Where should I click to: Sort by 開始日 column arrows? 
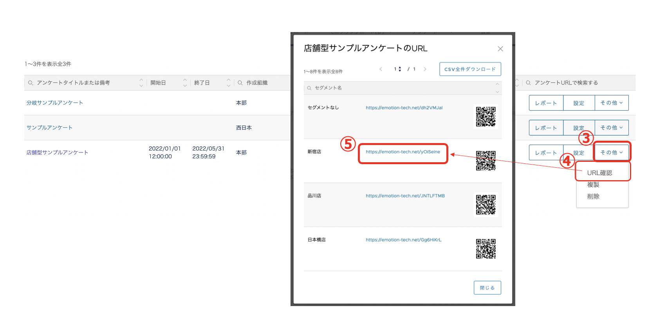[185, 82]
